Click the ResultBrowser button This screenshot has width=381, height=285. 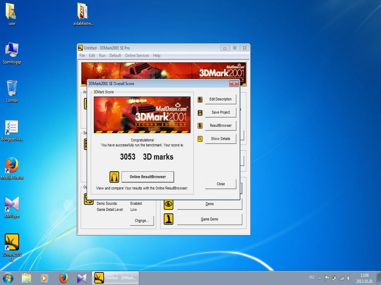click(221, 125)
